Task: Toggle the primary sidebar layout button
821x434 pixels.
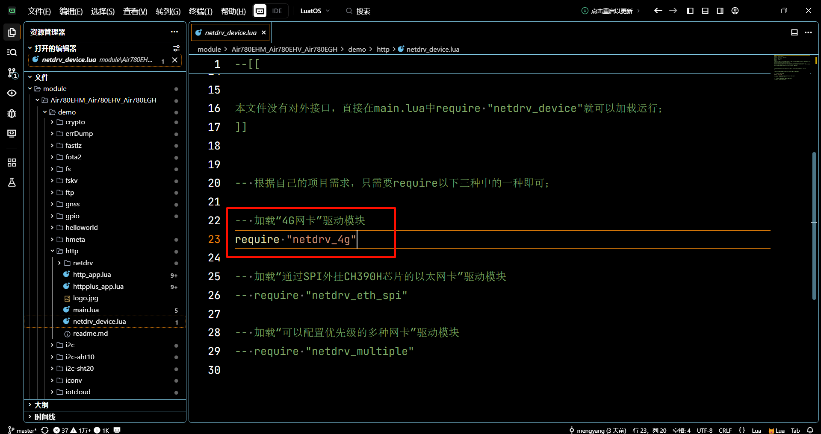Action: (x=690, y=11)
